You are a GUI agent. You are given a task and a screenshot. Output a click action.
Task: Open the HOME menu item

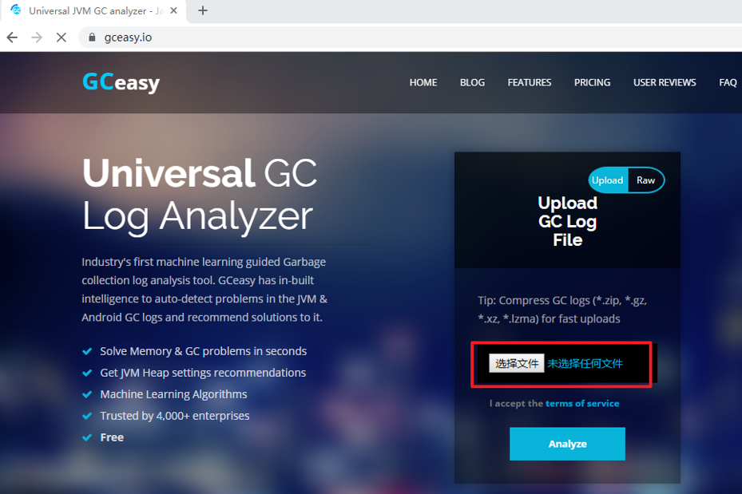point(423,83)
